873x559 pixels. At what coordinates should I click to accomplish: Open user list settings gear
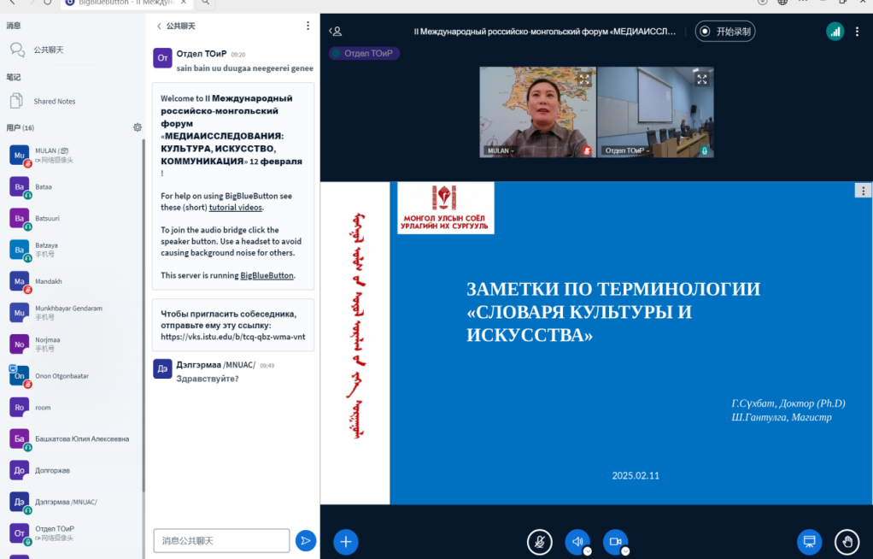(x=138, y=127)
